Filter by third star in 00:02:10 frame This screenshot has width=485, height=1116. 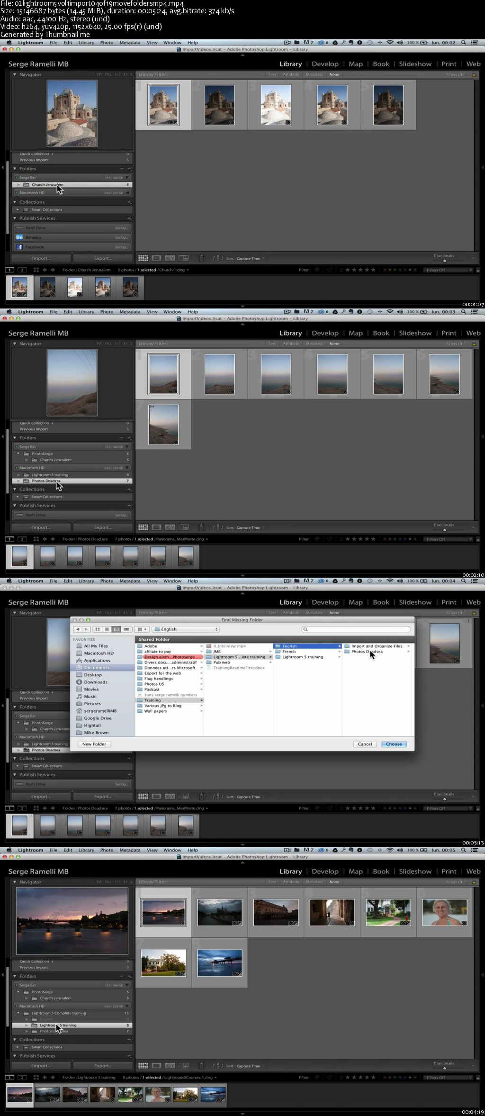(360, 539)
